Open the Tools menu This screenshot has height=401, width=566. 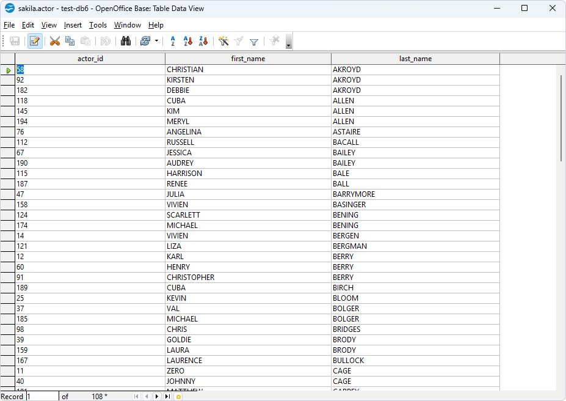[98, 25]
